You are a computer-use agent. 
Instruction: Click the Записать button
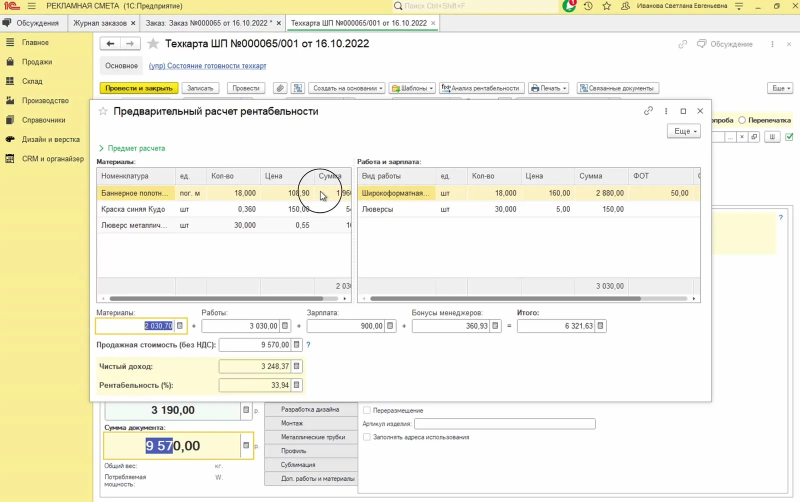point(200,88)
